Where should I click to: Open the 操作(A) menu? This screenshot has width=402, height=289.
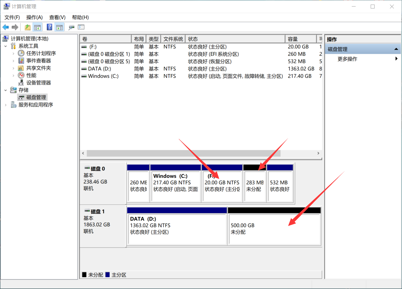click(35, 17)
